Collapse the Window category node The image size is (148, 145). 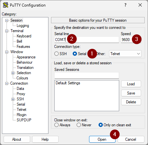(7, 52)
